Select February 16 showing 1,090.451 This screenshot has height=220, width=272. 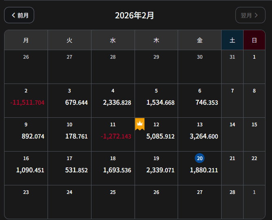26,168
